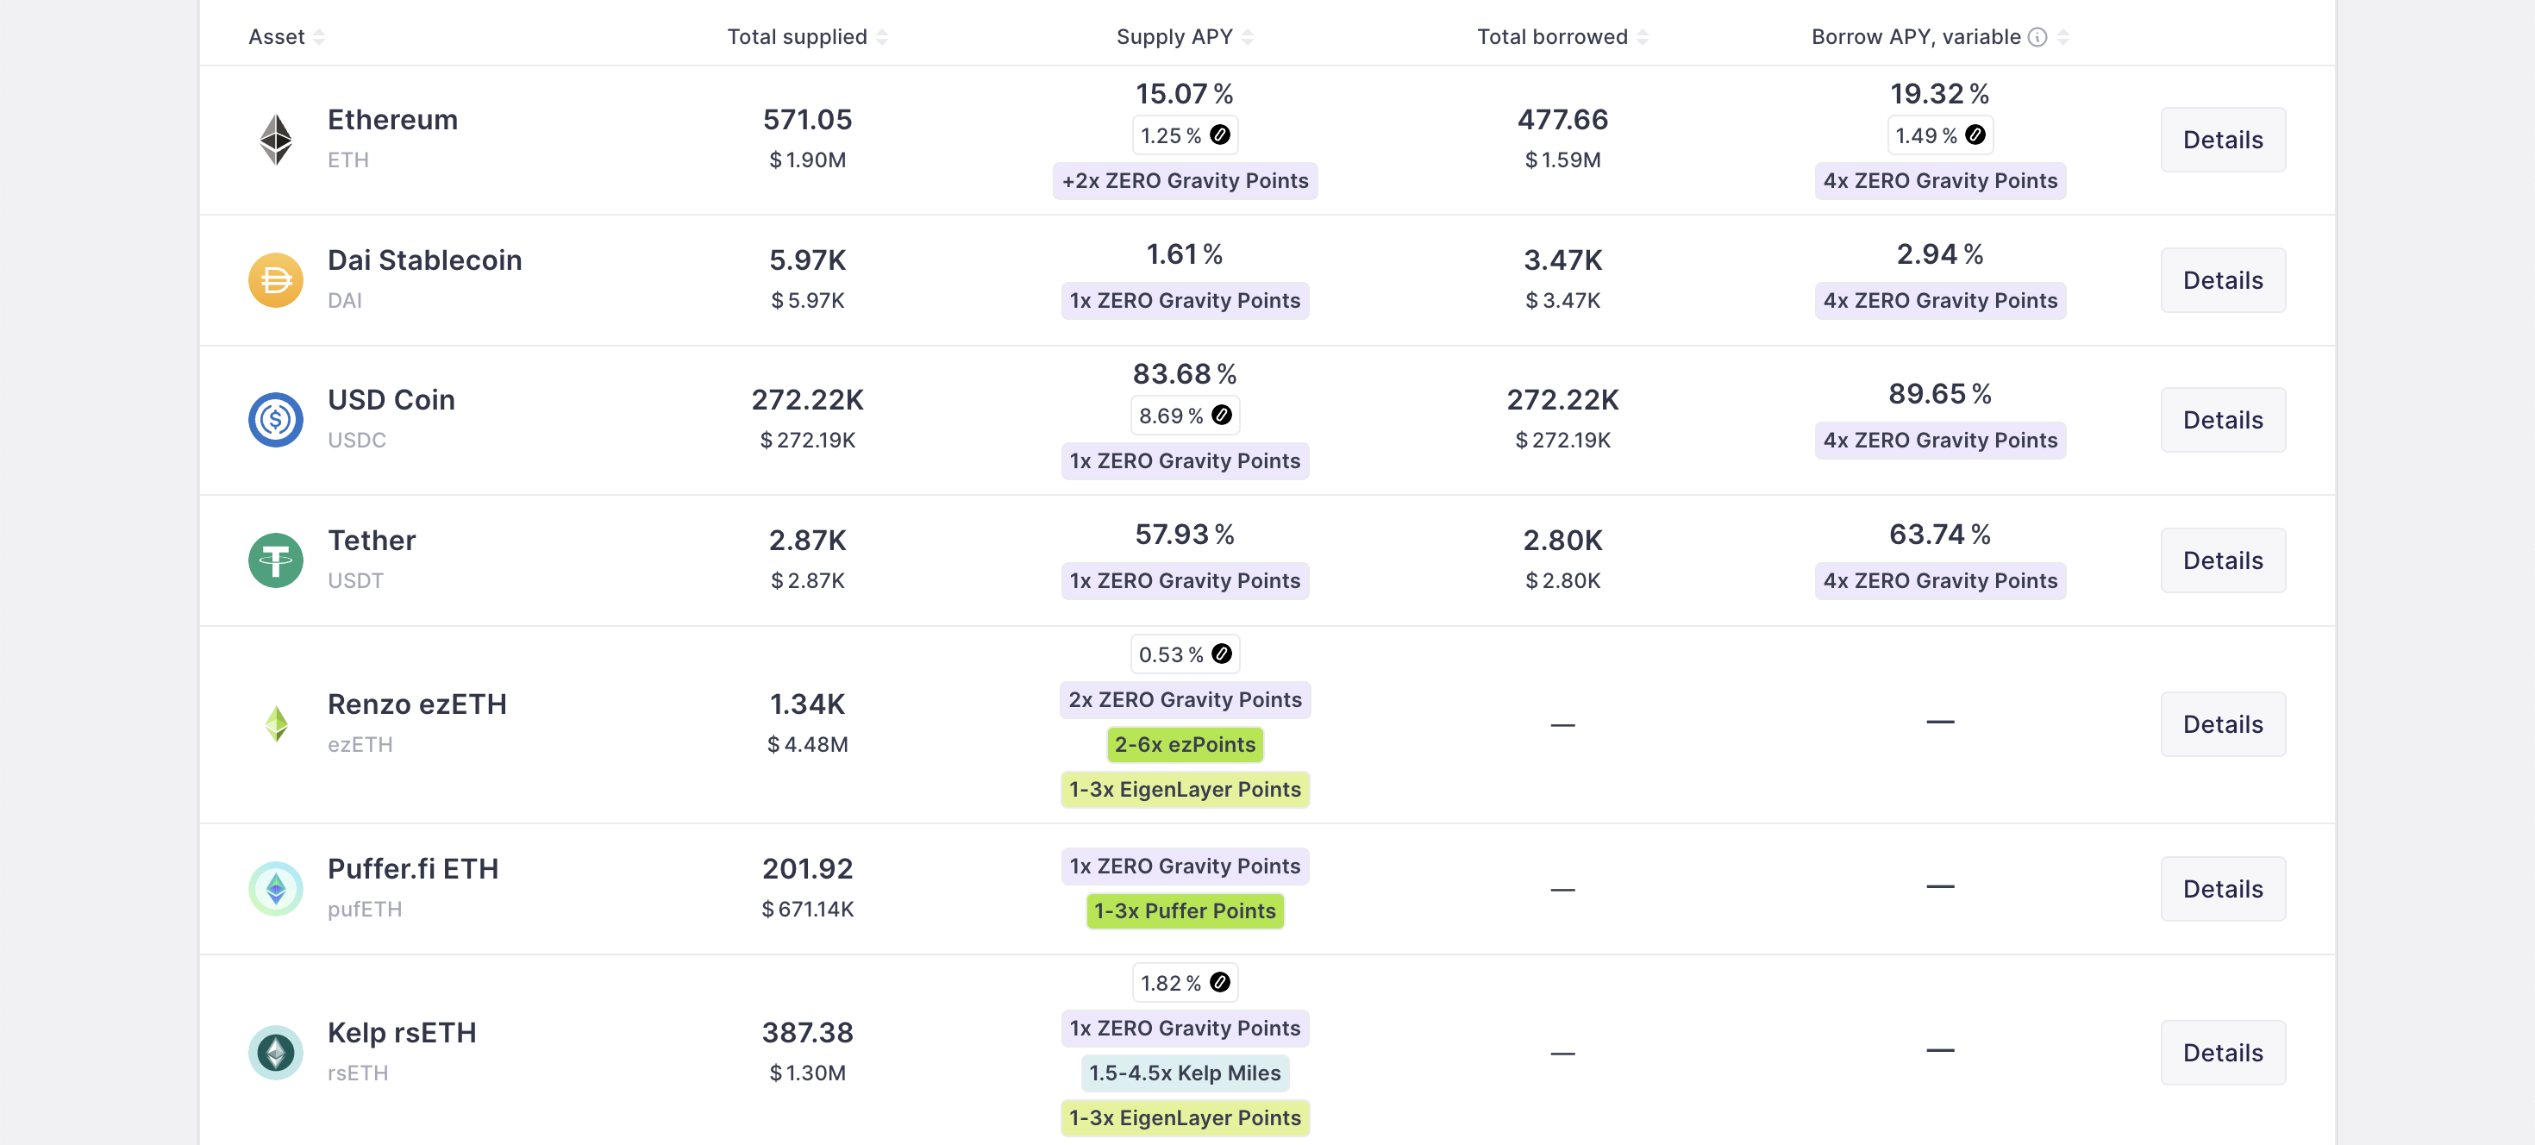Viewport: 2535px width, 1145px height.
Task: Click the Kelp rsETH logo
Action: point(276,1053)
